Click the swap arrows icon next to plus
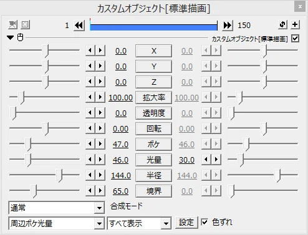308x235 pixels. click(x=282, y=24)
